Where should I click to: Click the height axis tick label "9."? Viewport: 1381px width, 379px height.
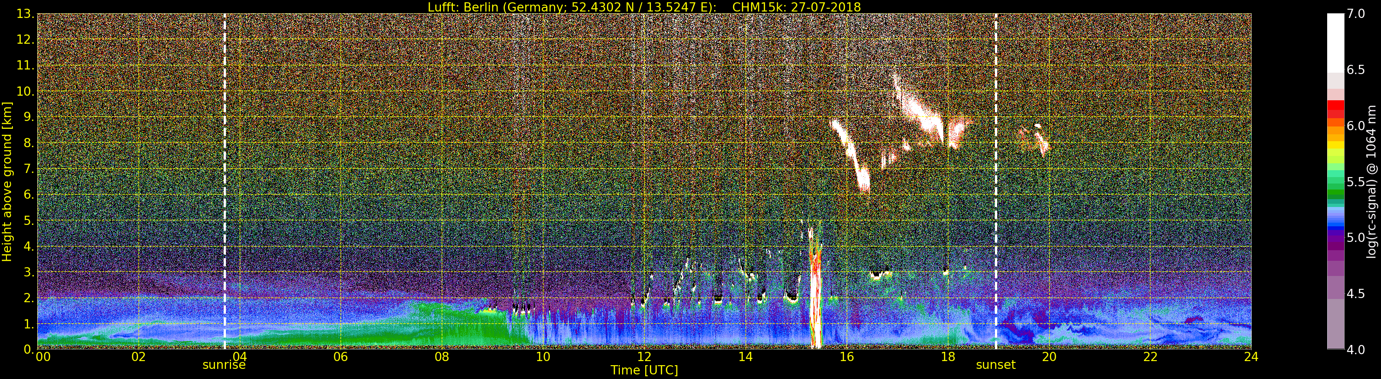click(29, 117)
